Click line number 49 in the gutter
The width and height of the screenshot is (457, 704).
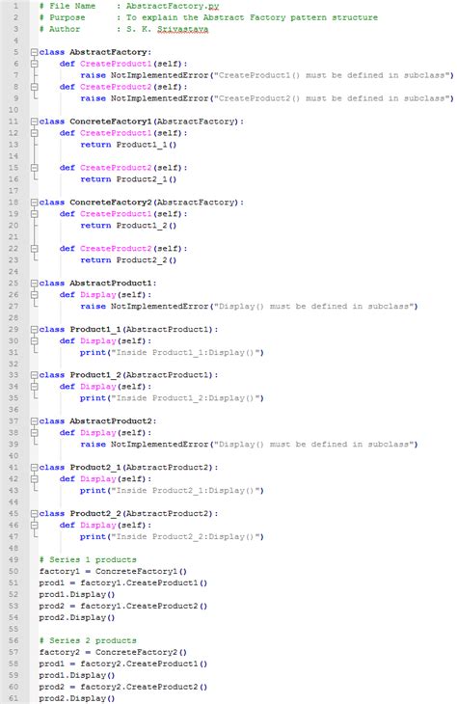(x=13, y=559)
